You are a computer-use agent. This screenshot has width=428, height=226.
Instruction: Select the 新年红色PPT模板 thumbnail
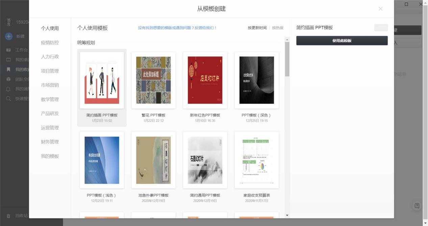pos(205,80)
